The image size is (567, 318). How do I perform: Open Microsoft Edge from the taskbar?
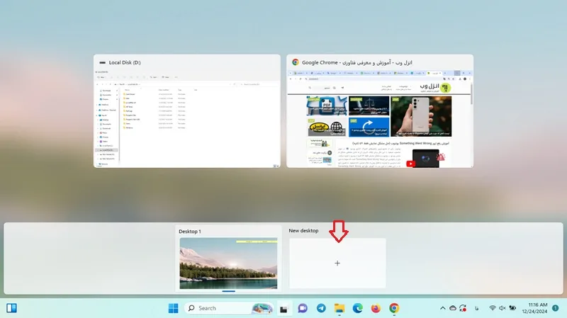[358, 308]
